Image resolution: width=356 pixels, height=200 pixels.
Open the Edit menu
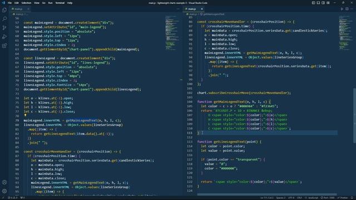(x=17, y=3)
